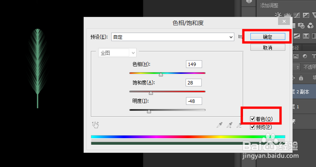Filter layers by adjustment layer icon

pyautogui.click(x=305, y=56)
